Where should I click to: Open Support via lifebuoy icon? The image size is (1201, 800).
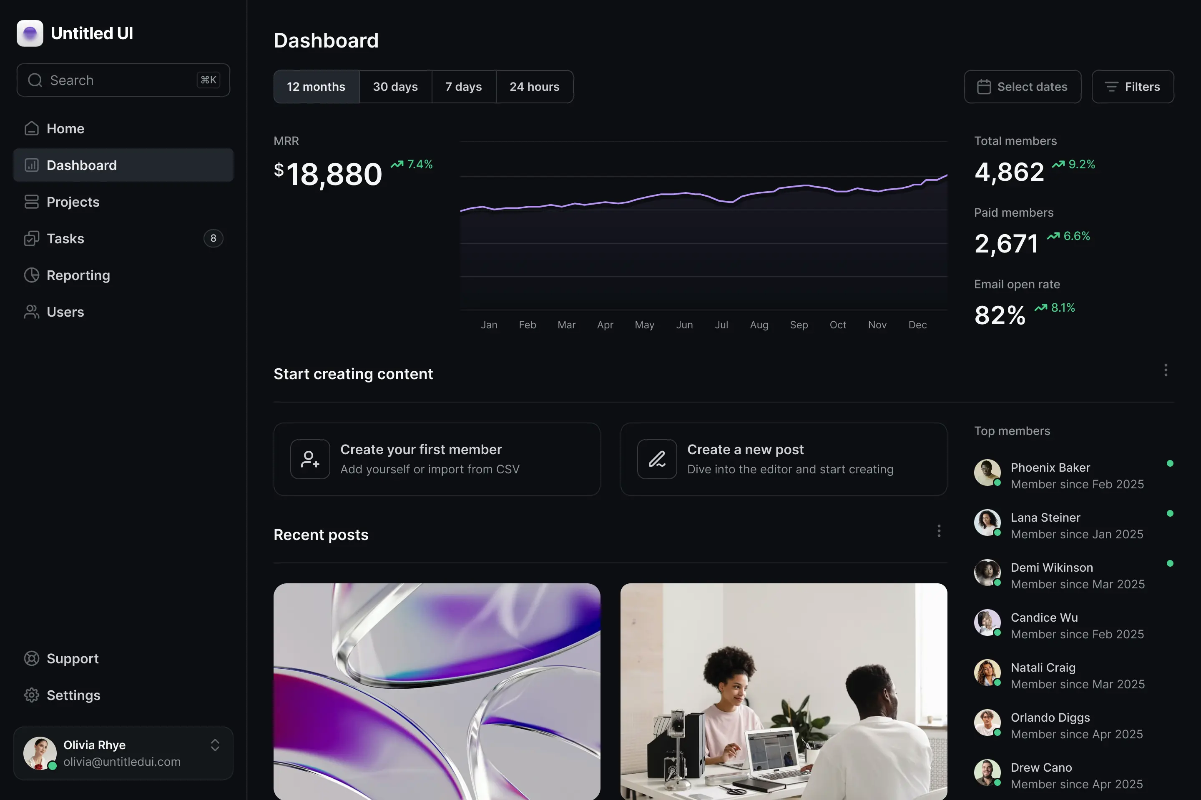tap(32, 658)
